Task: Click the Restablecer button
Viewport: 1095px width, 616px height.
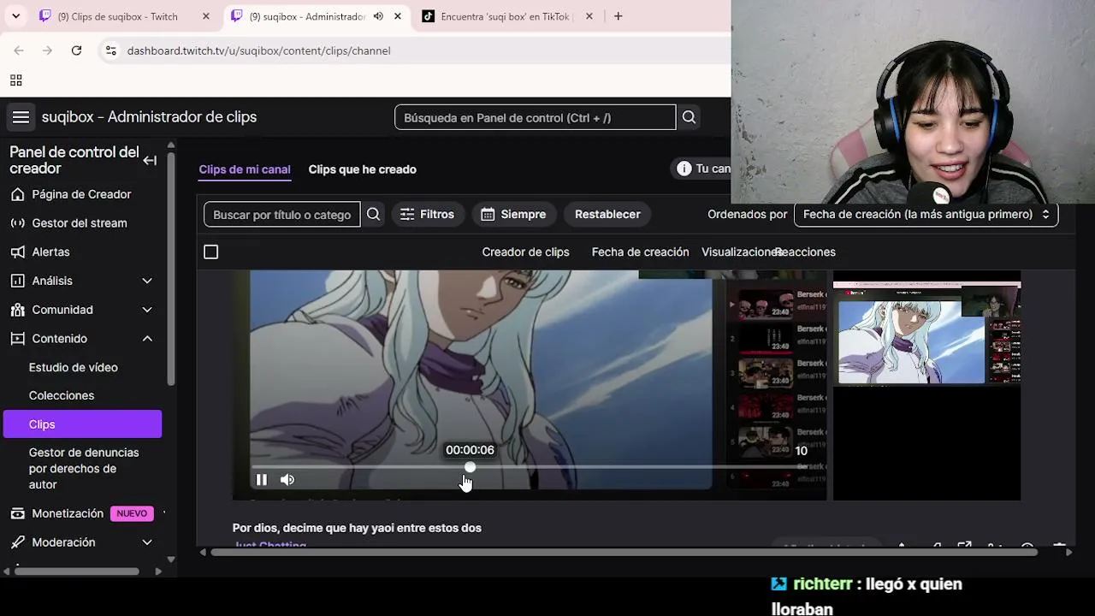Action: coord(607,214)
